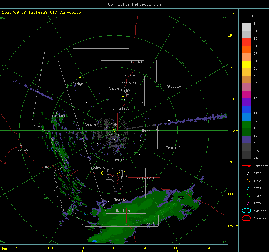Click the highlighted 150 range label near Vulcan

point(181,198)
